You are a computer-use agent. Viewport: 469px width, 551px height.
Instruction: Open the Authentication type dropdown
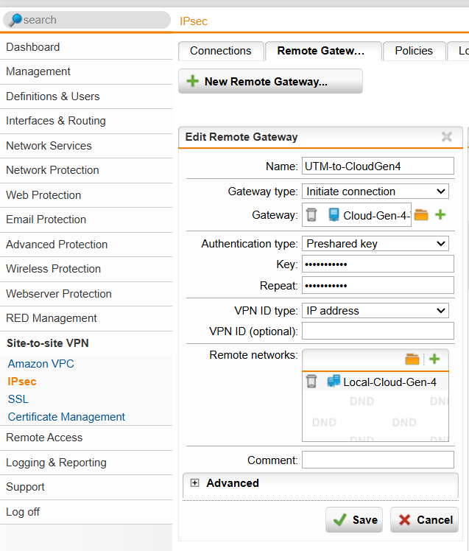tap(375, 243)
